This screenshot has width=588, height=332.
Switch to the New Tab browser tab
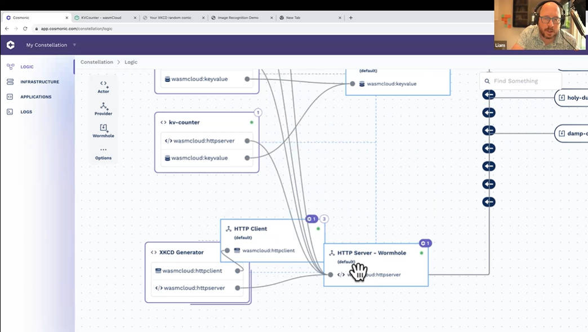[x=310, y=17]
